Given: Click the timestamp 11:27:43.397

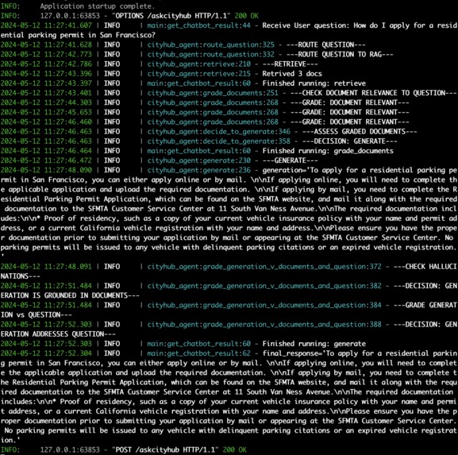Looking at the screenshot, I should pos(68,83).
